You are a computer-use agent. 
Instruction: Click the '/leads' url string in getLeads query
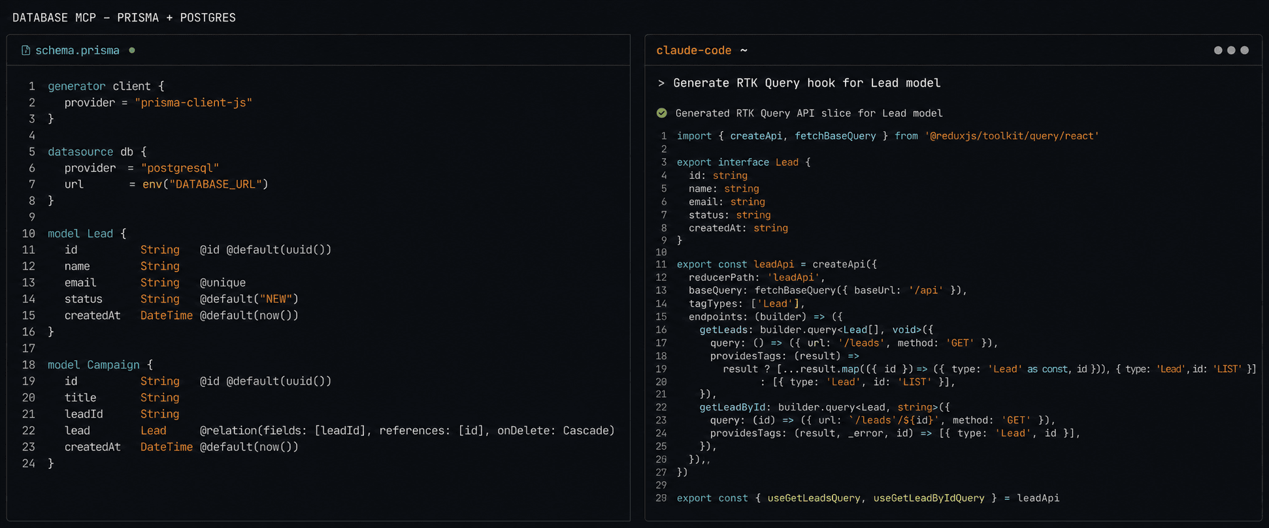coord(862,343)
